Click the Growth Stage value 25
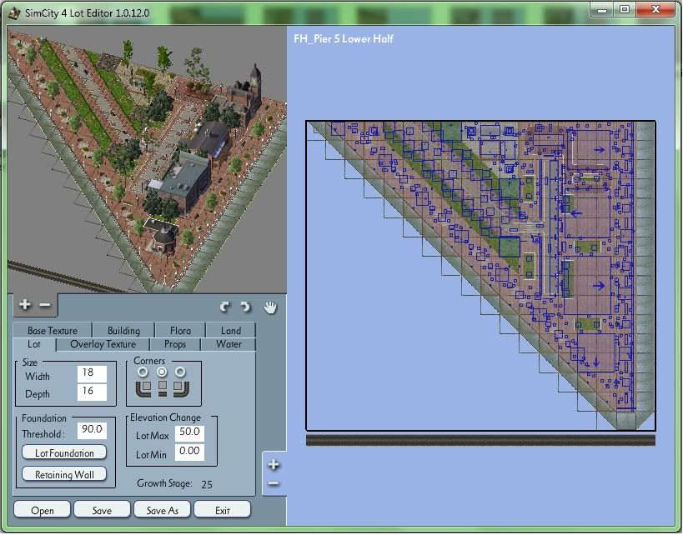The width and height of the screenshot is (683, 535). 207,484
